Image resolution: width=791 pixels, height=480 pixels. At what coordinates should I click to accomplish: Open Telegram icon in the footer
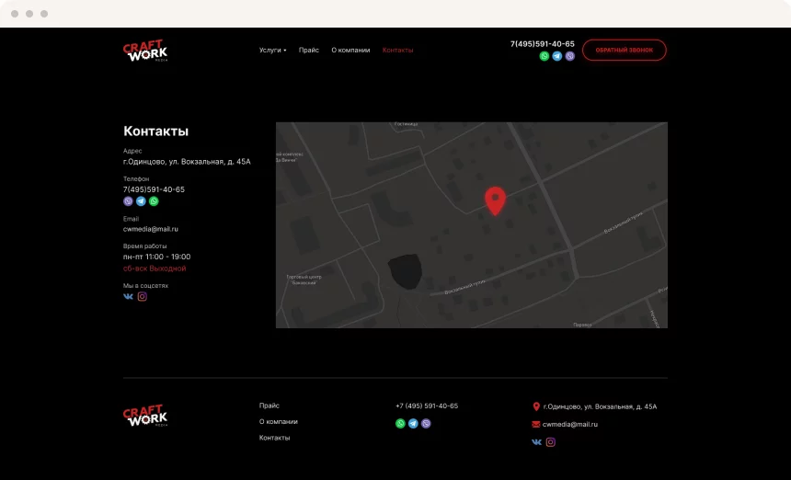413,424
